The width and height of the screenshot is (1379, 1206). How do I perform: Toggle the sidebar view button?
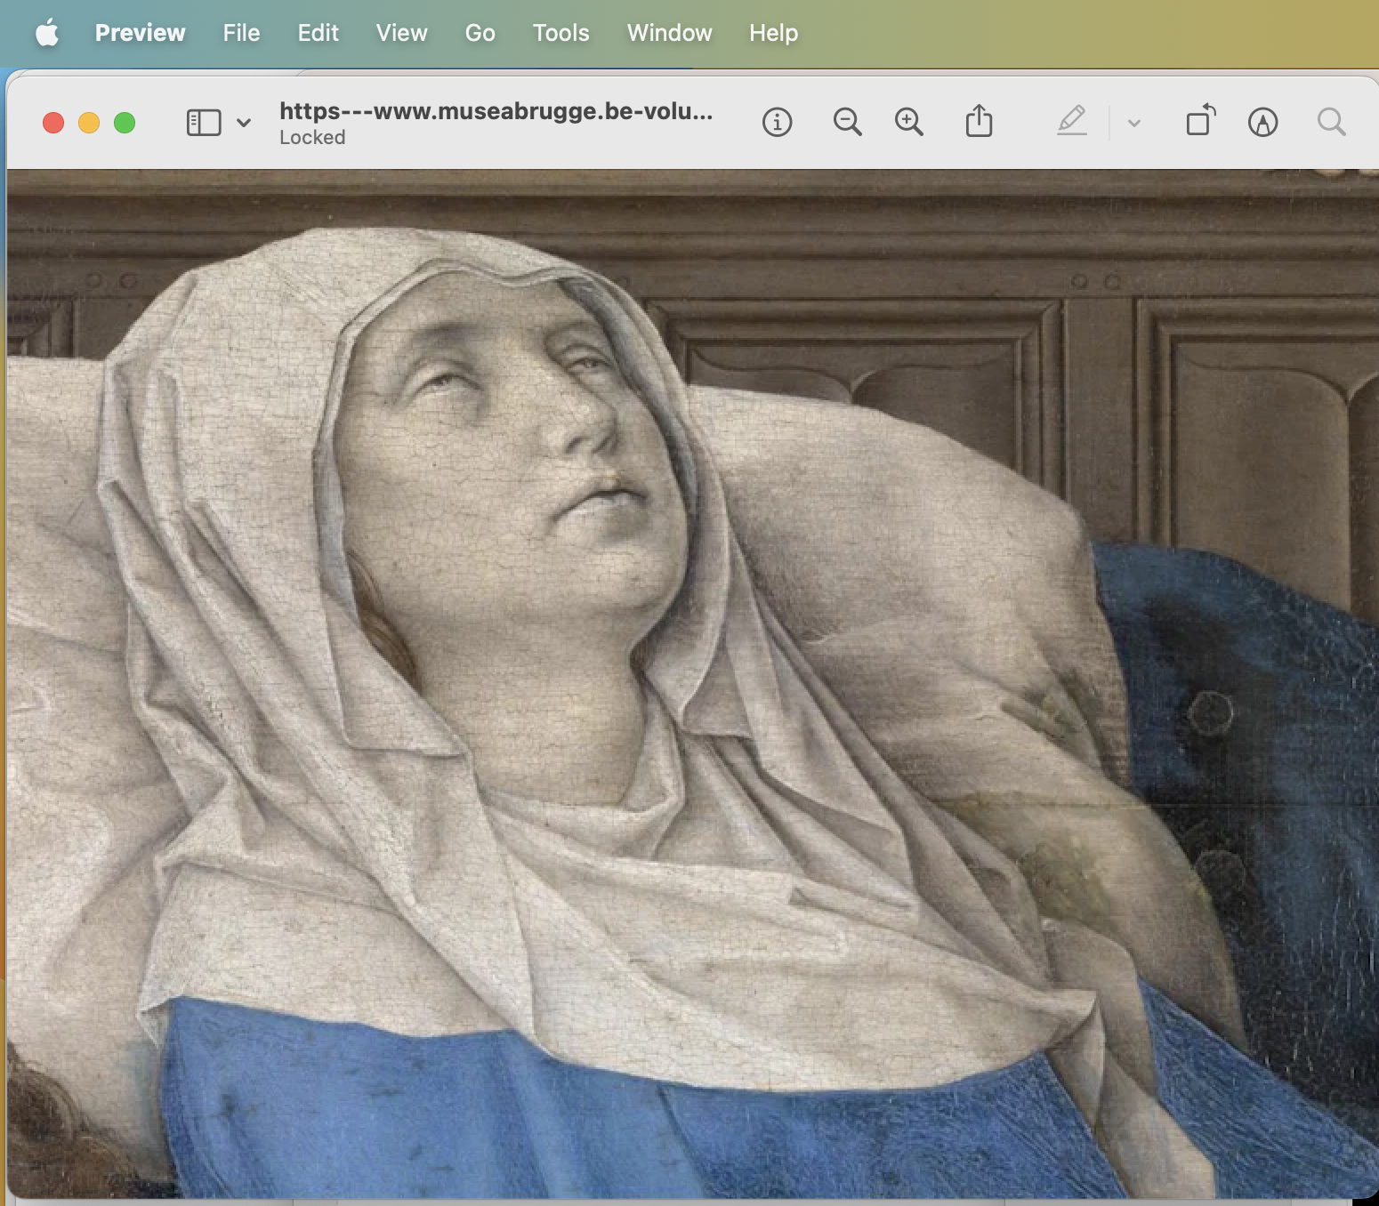[204, 123]
